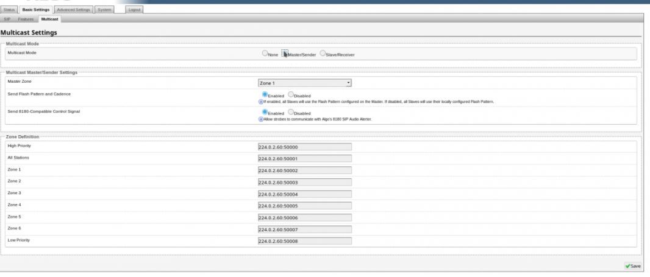Open the Status tab
The width and height of the screenshot is (650, 277).
9,10
